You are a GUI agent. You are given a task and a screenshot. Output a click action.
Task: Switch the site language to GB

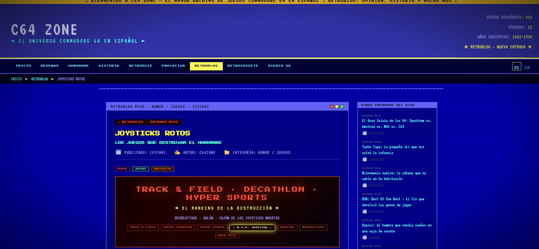tap(527, 68)
